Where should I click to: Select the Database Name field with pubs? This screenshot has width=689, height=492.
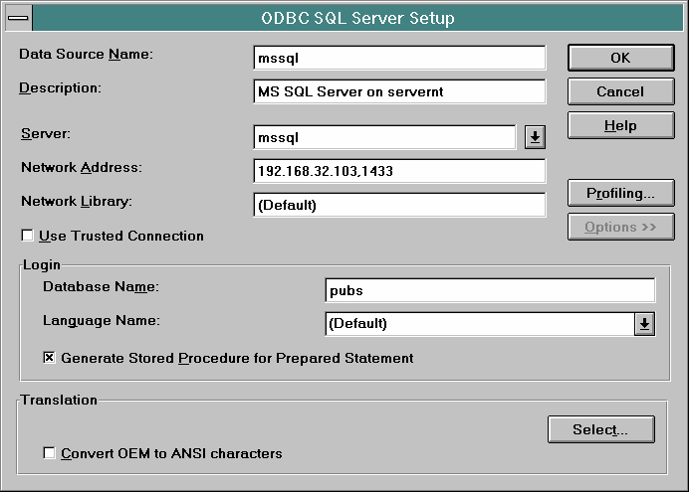[490, 290]
